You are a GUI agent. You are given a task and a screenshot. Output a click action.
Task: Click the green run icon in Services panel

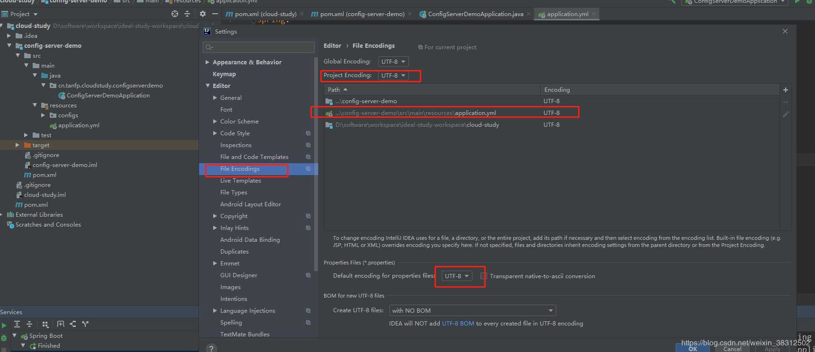[4, 326]
